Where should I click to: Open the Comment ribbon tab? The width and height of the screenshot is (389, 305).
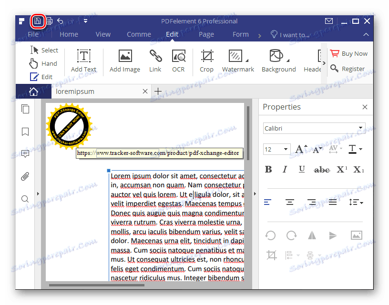click(139, 34)
